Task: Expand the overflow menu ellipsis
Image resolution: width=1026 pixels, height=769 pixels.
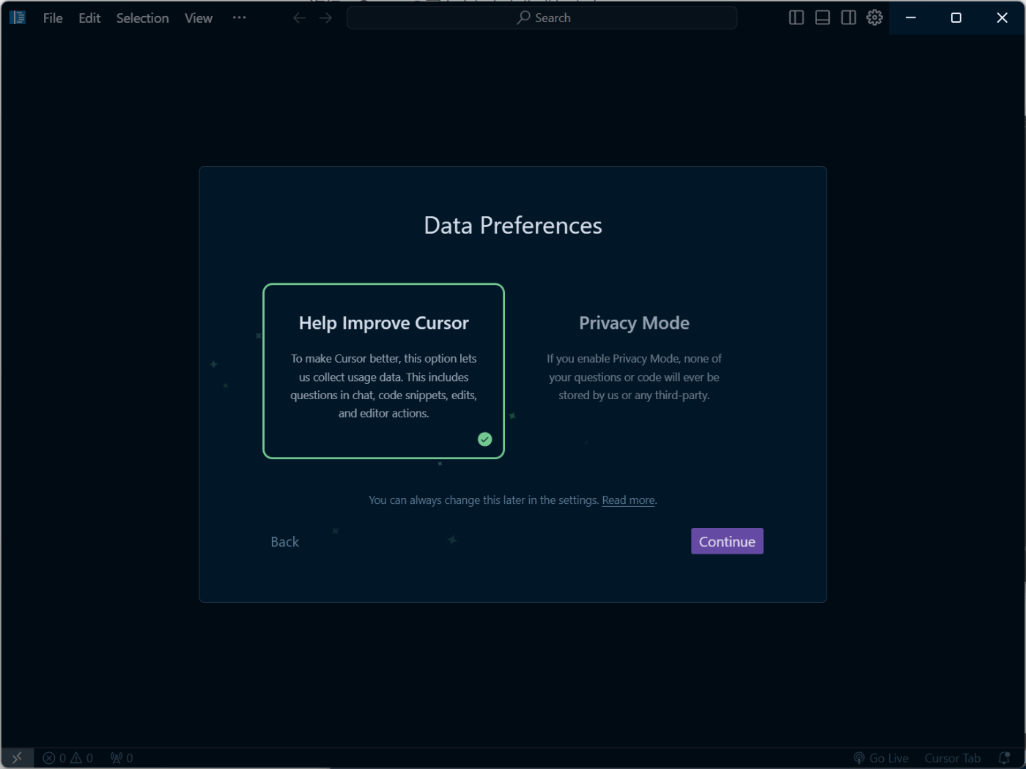Action: tap(239, 18)
